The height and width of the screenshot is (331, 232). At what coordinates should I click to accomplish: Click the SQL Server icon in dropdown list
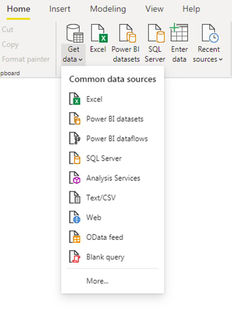pyautogui.click(x=75, y=158)
